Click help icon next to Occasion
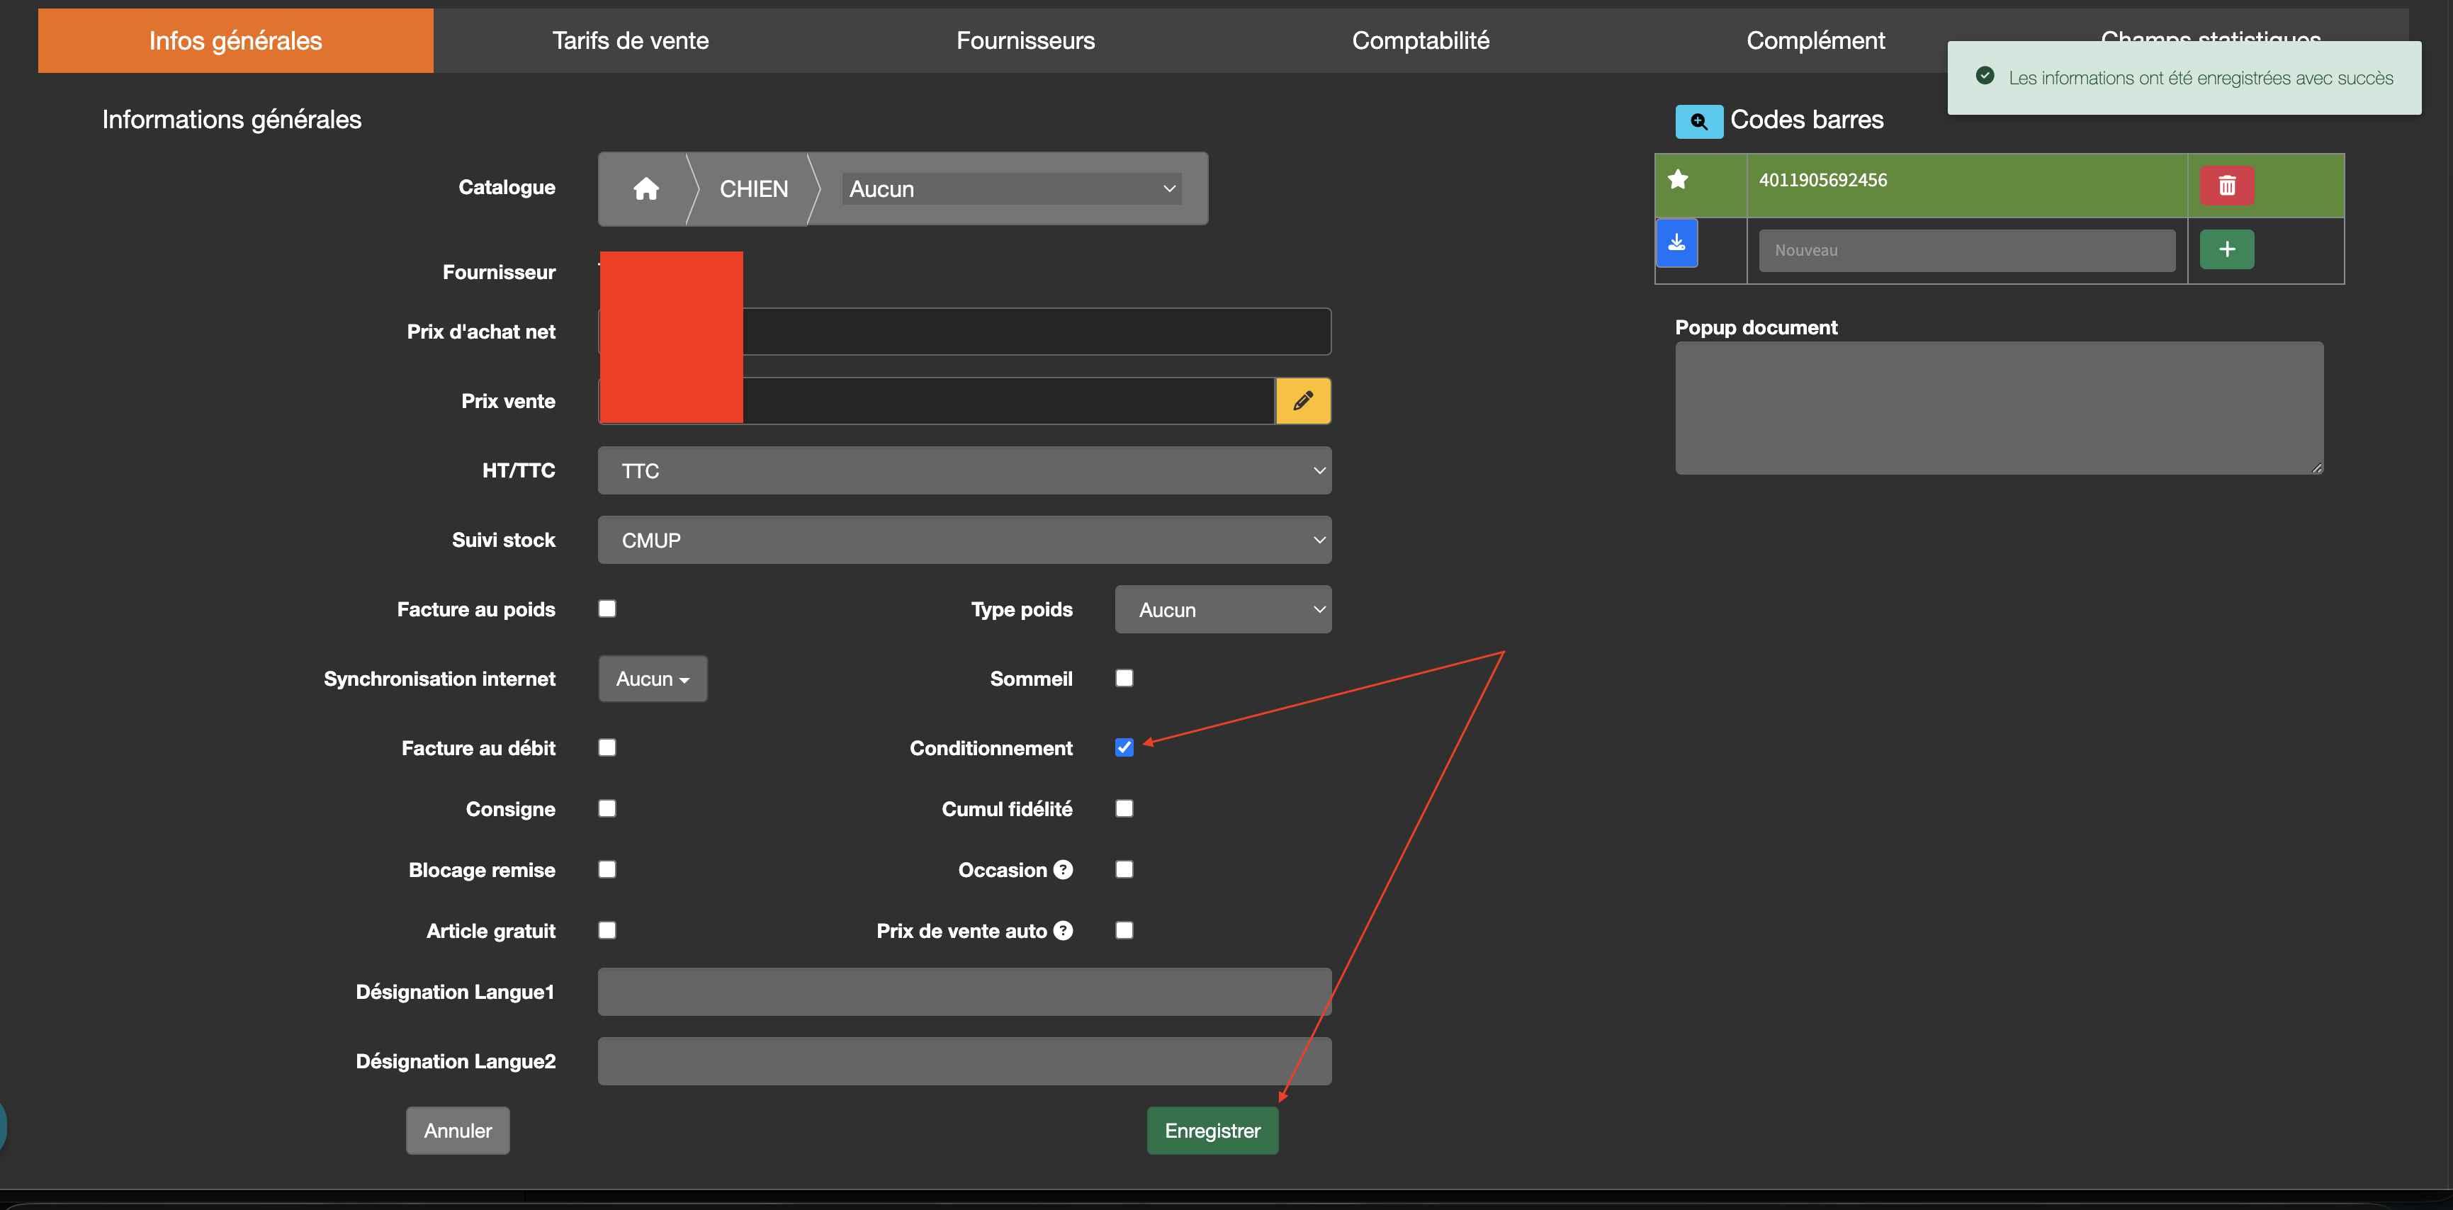 [x=1063, y=869]
